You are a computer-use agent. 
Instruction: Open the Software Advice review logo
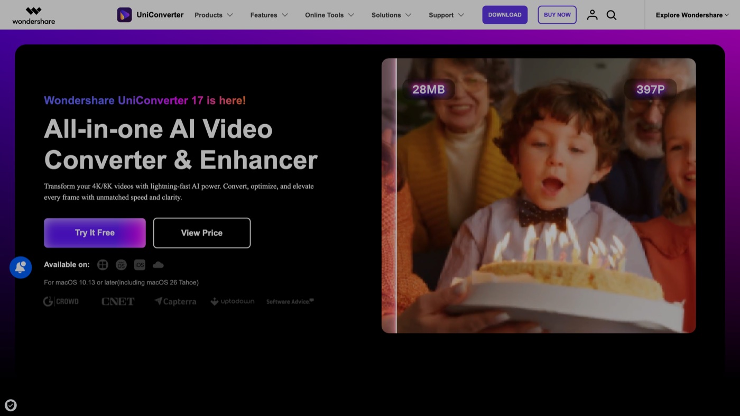point(290,301)
